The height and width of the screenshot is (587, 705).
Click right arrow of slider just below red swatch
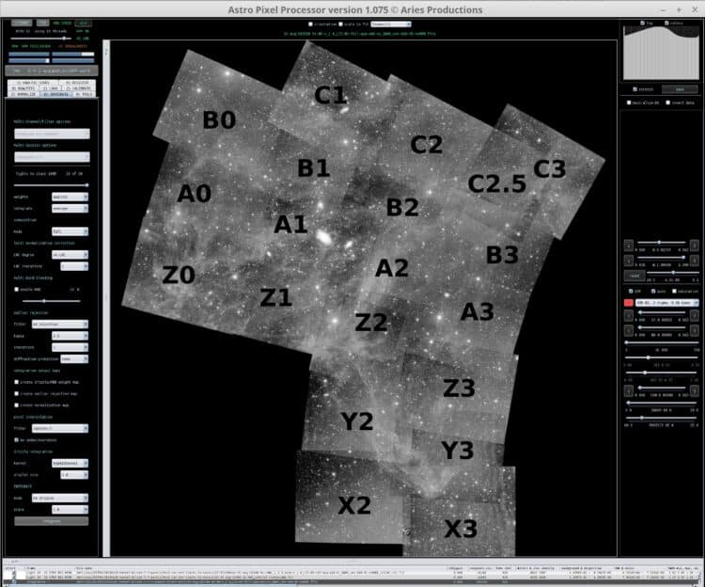695,315
